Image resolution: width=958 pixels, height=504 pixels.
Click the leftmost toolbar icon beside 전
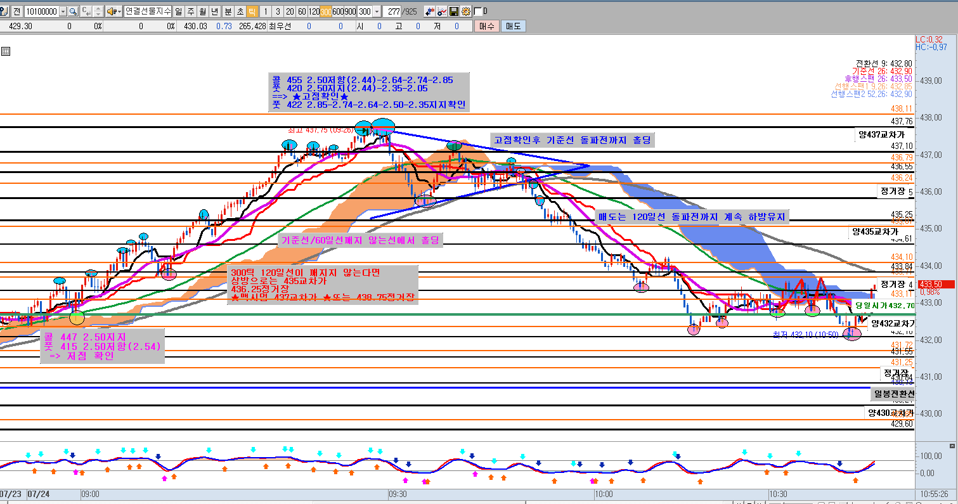tap(5, 11)
